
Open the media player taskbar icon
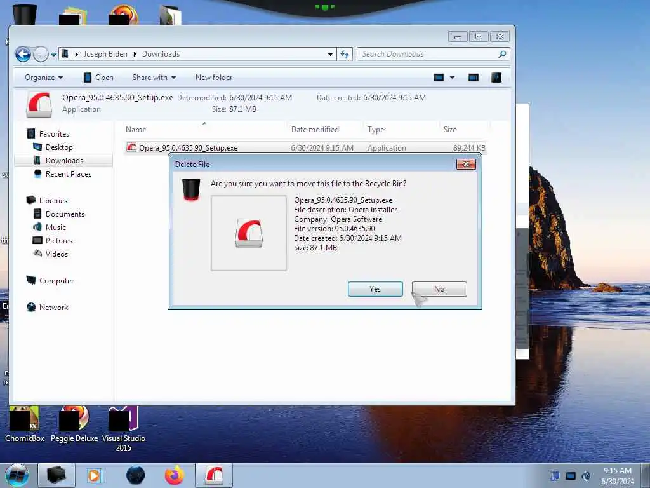[x=94, y=475]
